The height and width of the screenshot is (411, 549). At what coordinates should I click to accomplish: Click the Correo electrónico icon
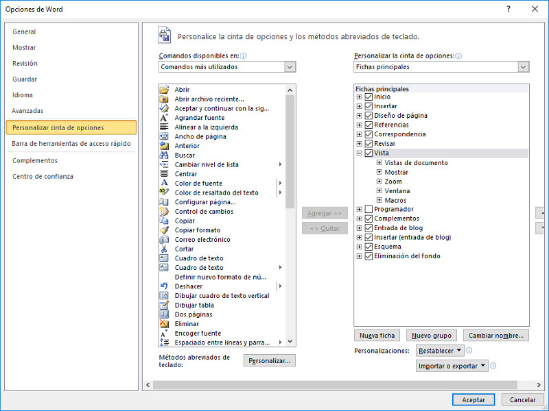pos(164,239)
